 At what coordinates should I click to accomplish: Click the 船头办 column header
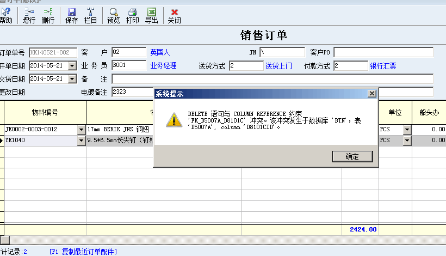(429, 113)
